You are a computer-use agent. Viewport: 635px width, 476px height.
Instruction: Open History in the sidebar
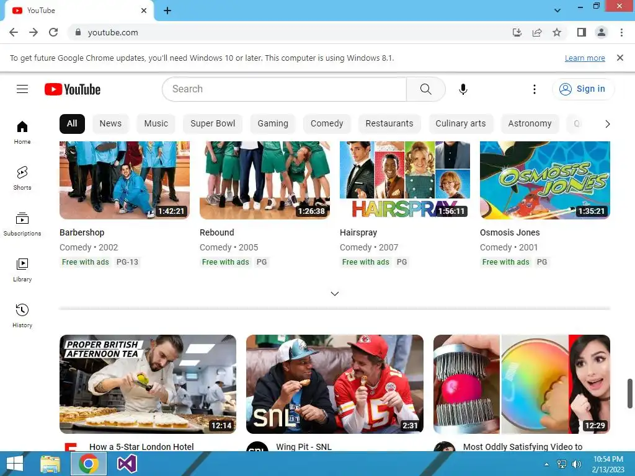pos(22,315)
